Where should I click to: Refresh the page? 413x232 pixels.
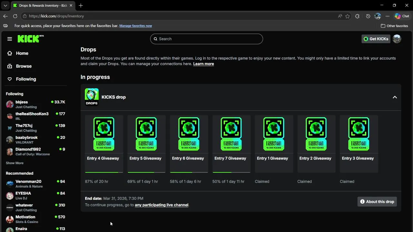(x=15, y=16)
